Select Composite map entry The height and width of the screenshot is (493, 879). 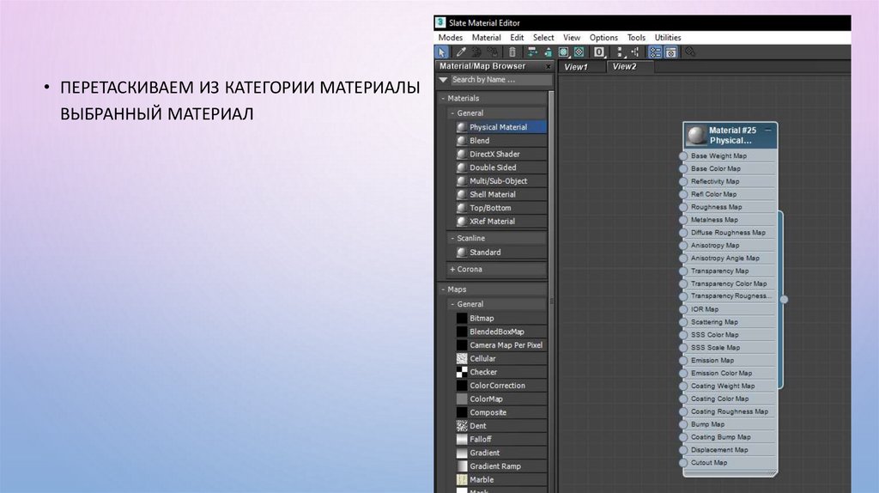click(500, 412)
